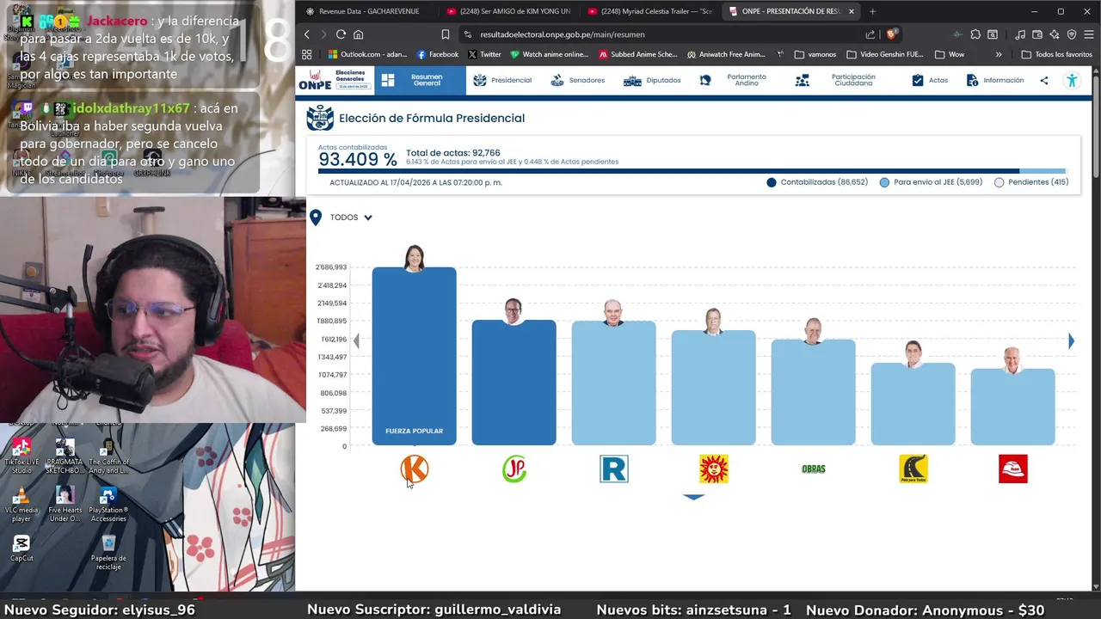Select the sun party logo

pos(714,469)
